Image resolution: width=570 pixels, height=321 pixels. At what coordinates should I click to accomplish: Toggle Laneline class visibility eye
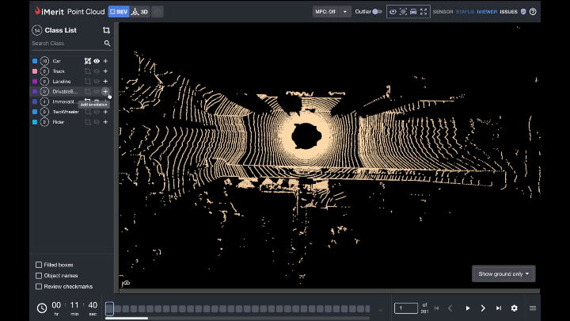pyautogui.click(x=97, y=82)
